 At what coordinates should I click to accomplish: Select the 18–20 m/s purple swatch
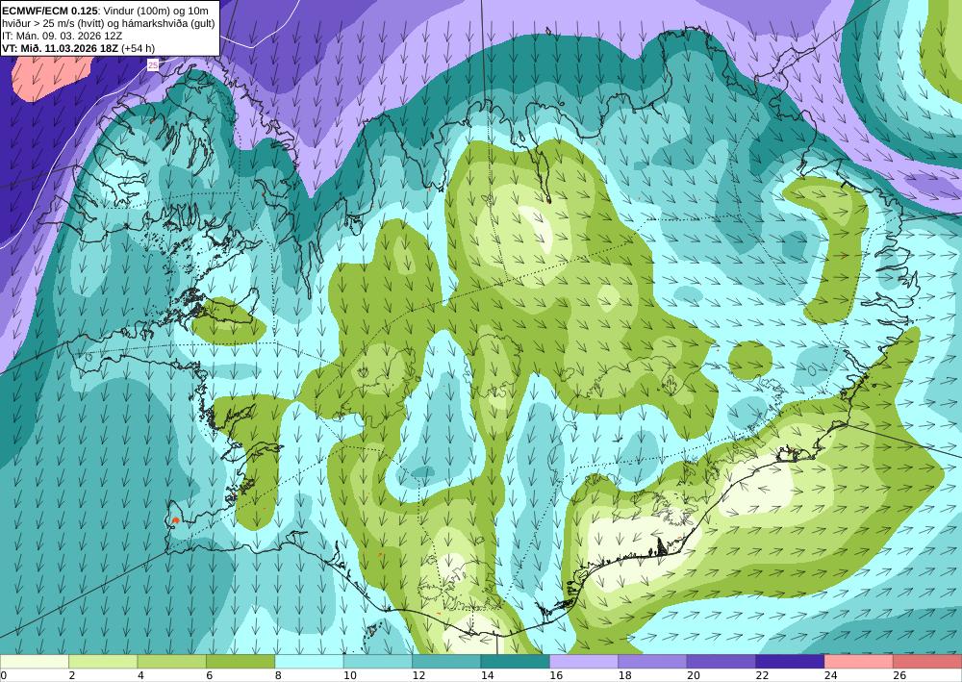click(653, 662)
